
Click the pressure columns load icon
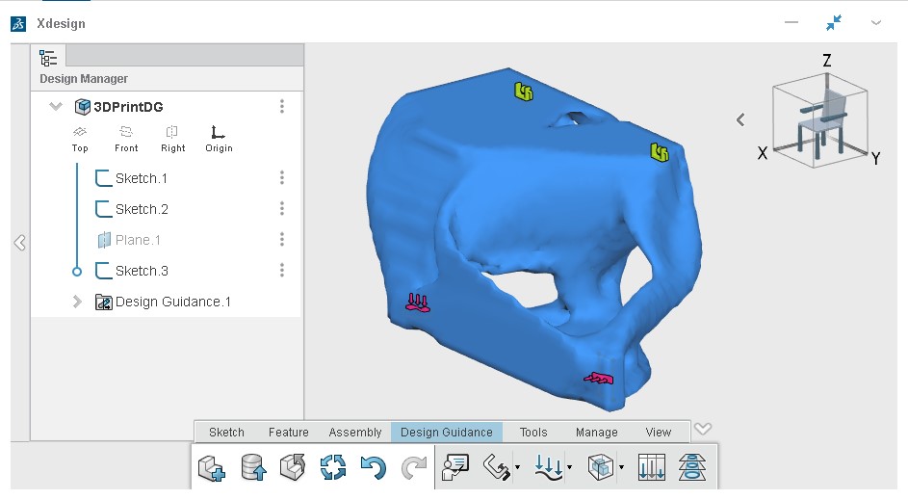[652, 467]
